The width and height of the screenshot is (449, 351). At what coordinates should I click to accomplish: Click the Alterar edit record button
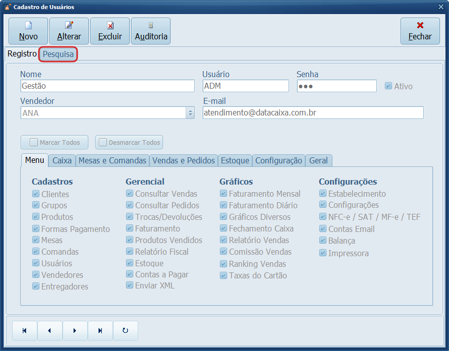69,31
